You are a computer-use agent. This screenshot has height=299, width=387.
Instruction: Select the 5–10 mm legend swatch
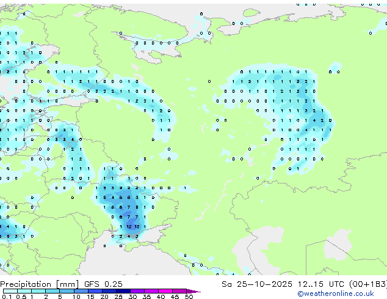[67, 291]
